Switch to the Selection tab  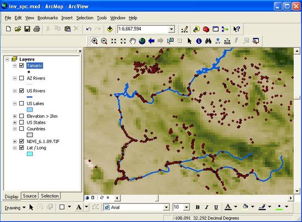pos(49,196)
